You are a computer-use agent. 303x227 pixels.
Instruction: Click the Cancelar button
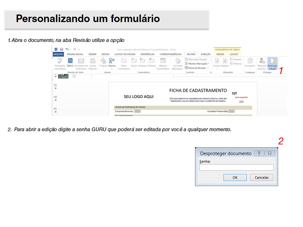[261, 178]
